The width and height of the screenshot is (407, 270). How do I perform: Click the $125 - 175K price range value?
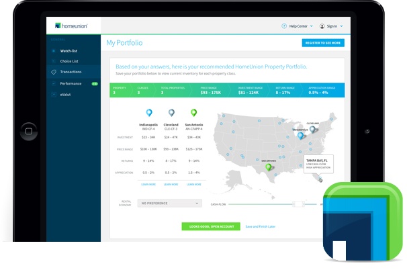coord(194,149)
